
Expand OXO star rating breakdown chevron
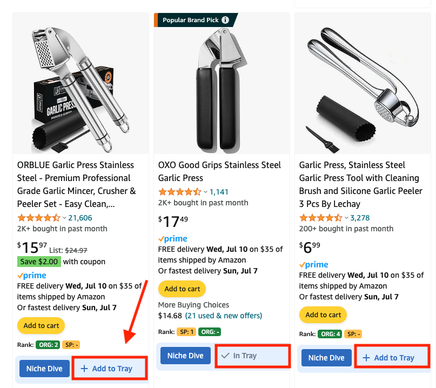pos(205,192)
